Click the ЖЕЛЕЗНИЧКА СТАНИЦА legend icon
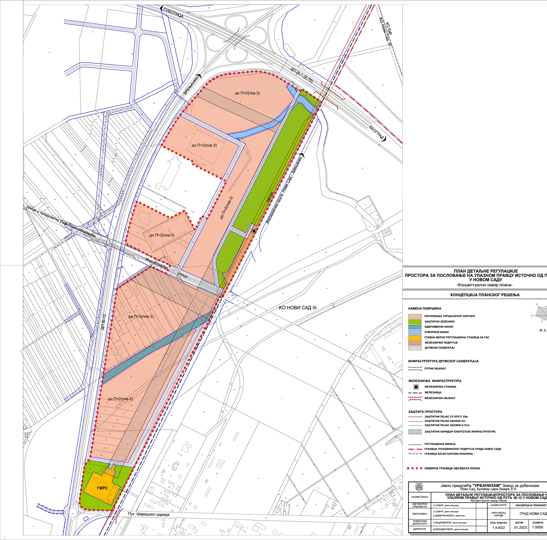This screenshot has height=540, width=547. [x=416, y=387]
